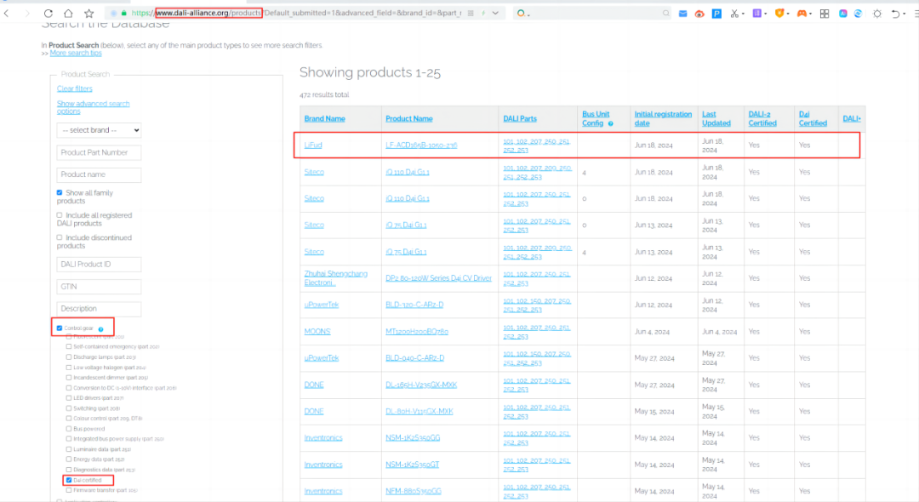Click the Control gear info help icon
Viewport: 919px width, 502px height.
coord(100,329)
